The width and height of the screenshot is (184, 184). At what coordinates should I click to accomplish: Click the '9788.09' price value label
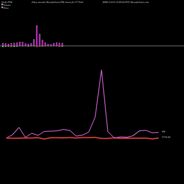(x=166, y=137)
